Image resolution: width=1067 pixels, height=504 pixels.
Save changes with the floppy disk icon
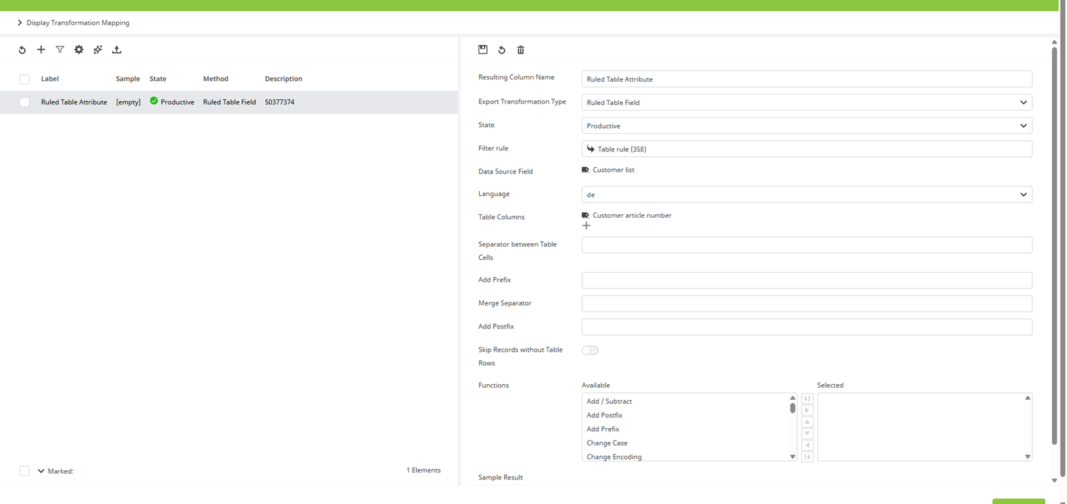483,49
